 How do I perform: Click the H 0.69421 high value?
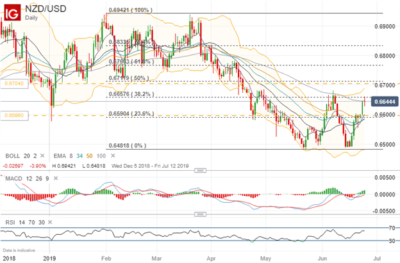point(63,166)
